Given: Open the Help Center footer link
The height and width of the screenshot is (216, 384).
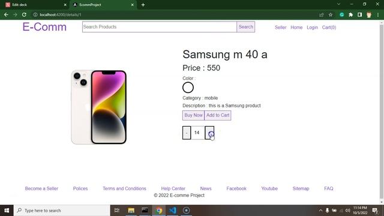Looking at the screenshot, I should [173, 188].
